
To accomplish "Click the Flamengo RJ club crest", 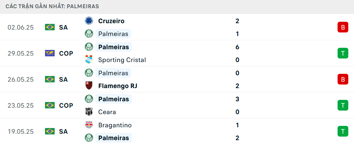I will click(89, 86).
